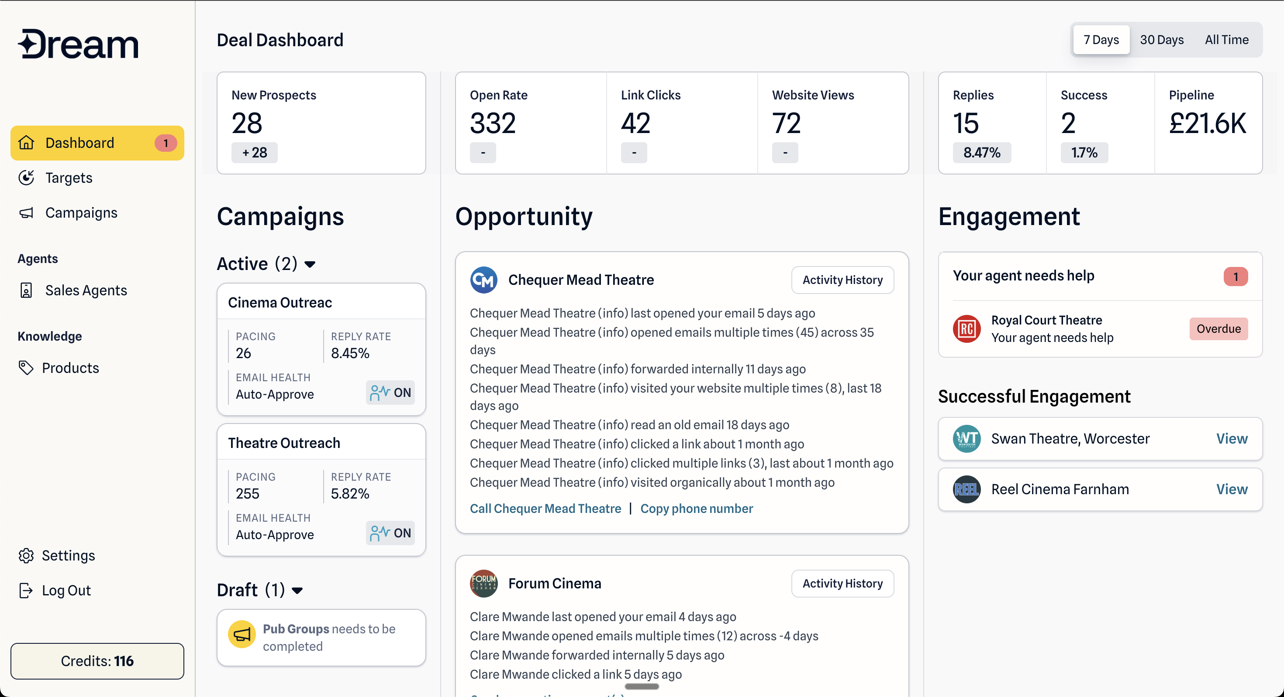The width and height of the screenshot is (1284, 697).
Task: Click the Chequer Mead Theatre logo avatar
Action: 483,280
